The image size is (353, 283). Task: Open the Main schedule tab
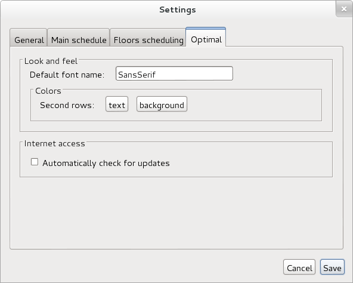click(x=79, y=38)
